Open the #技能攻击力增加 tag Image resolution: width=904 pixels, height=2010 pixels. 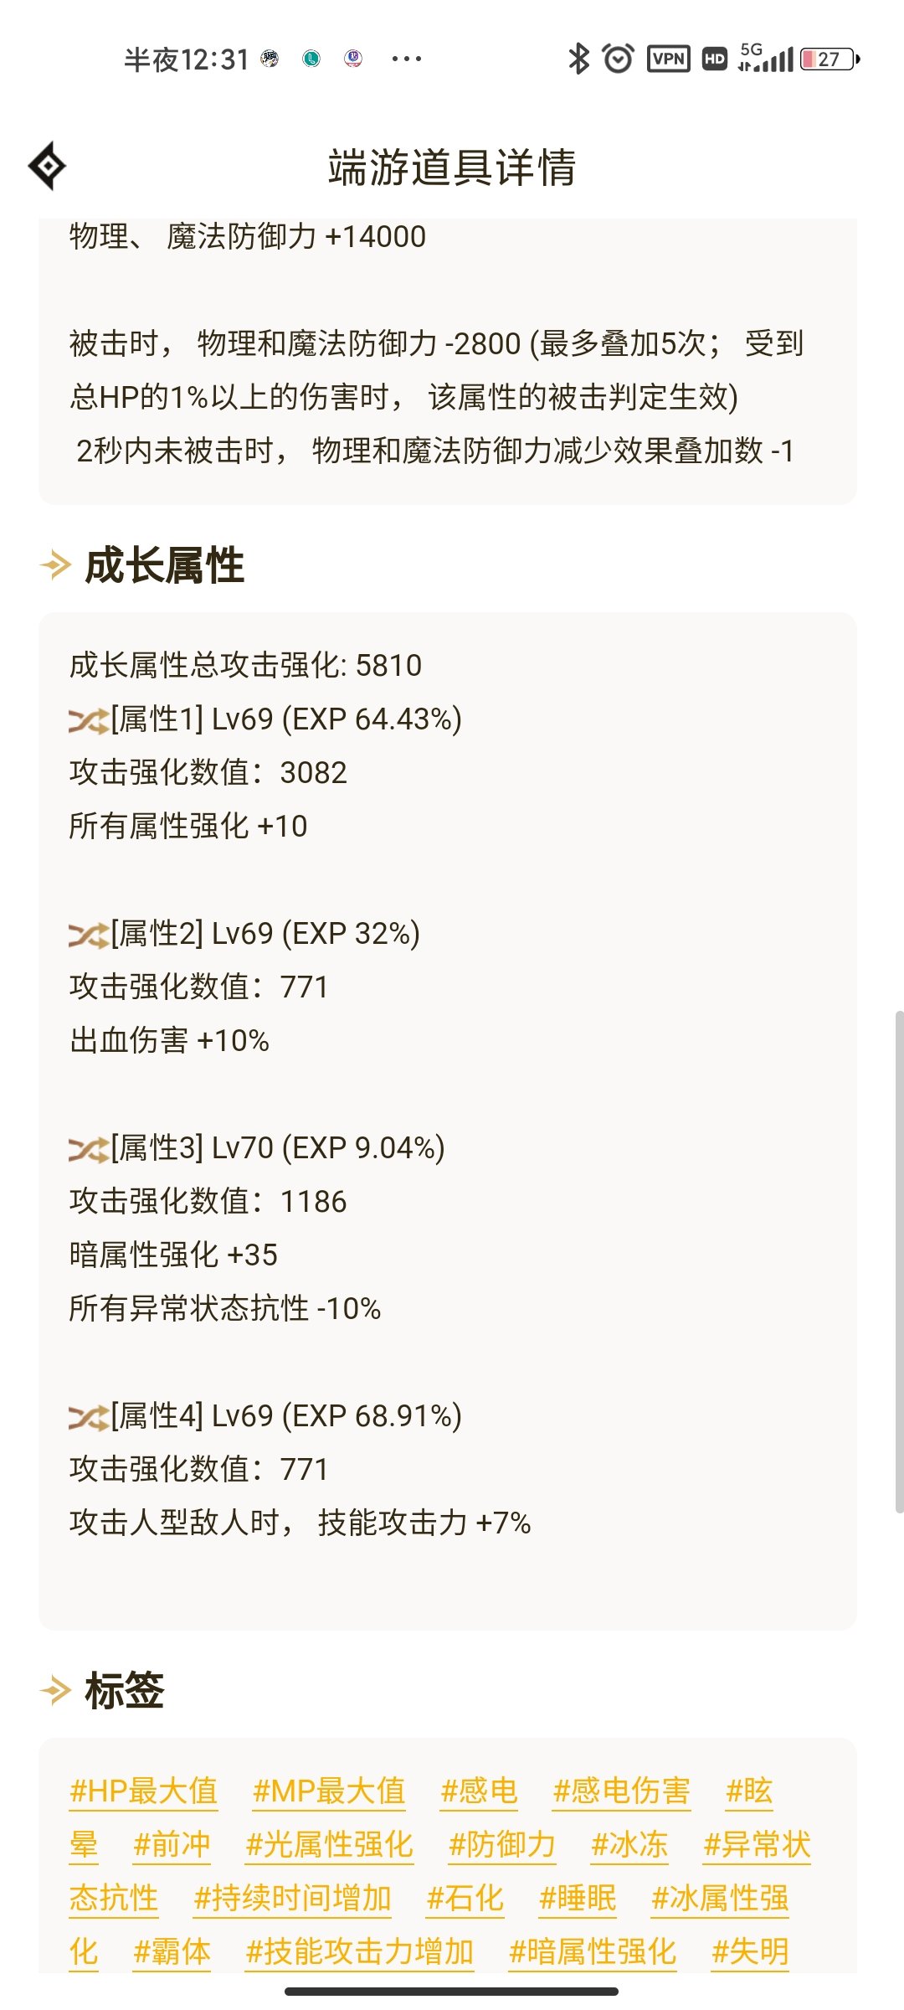(x=360, y=1952)
